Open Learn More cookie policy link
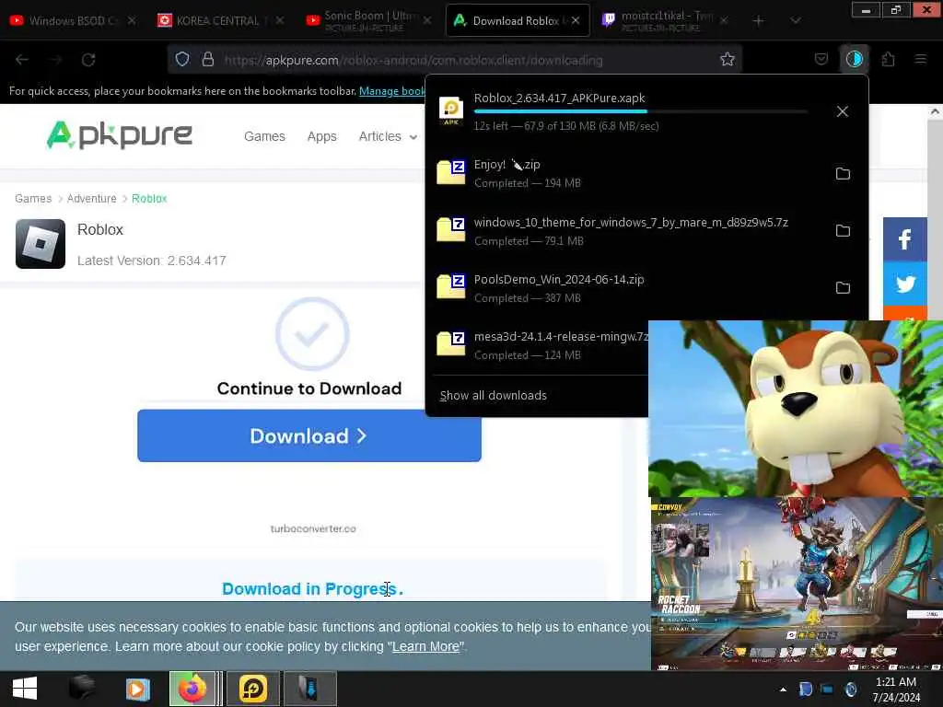Image resolution: width=943 pixels, height=707 pixels. [425, 646]
